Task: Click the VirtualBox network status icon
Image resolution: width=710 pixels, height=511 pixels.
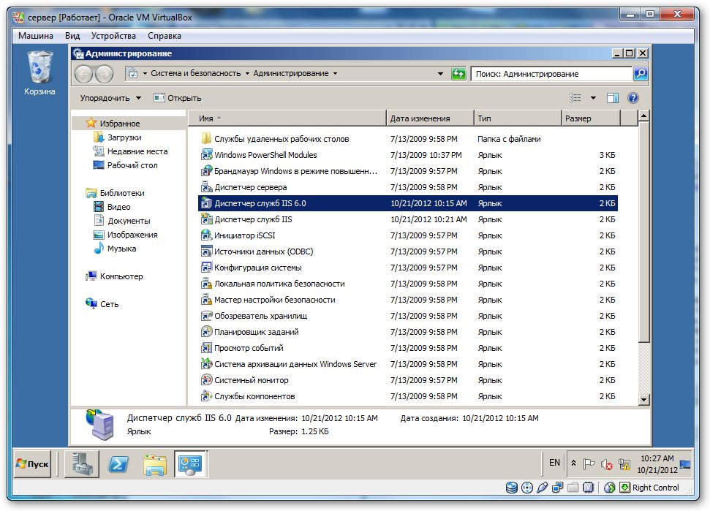Action: pos(557,488)
